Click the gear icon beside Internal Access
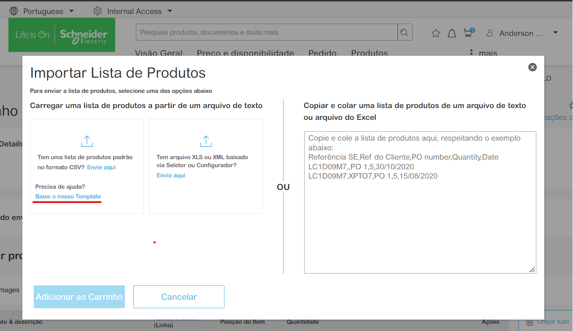The height and width of the screenshot is (331, 573). click(97, 11)
